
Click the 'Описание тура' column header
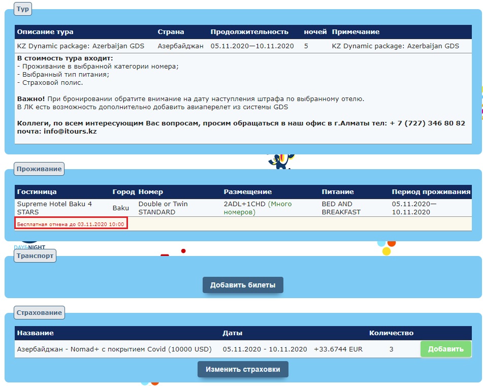click(x=45, y=31)
